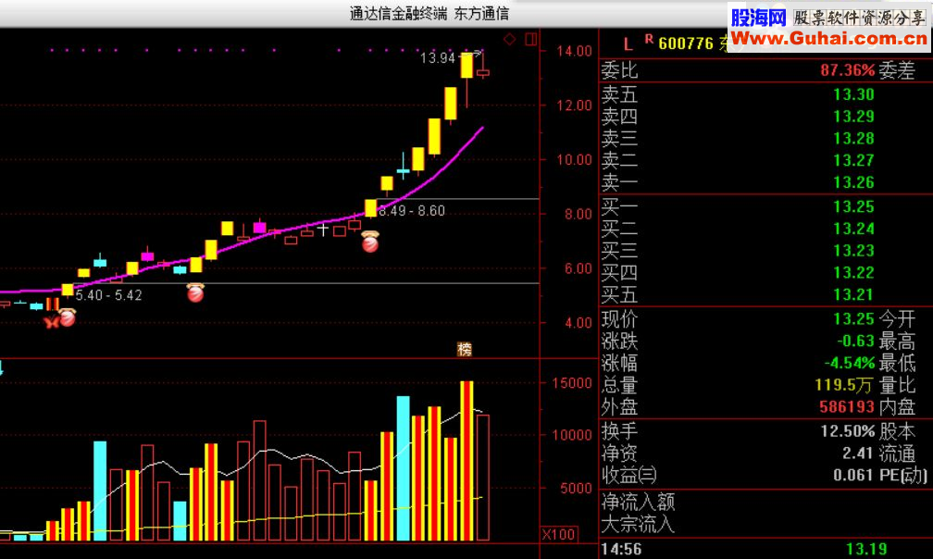933x559 pixels.
Task: Click the red butterfly marker on the chart
Action: click(x=51, y=322)
